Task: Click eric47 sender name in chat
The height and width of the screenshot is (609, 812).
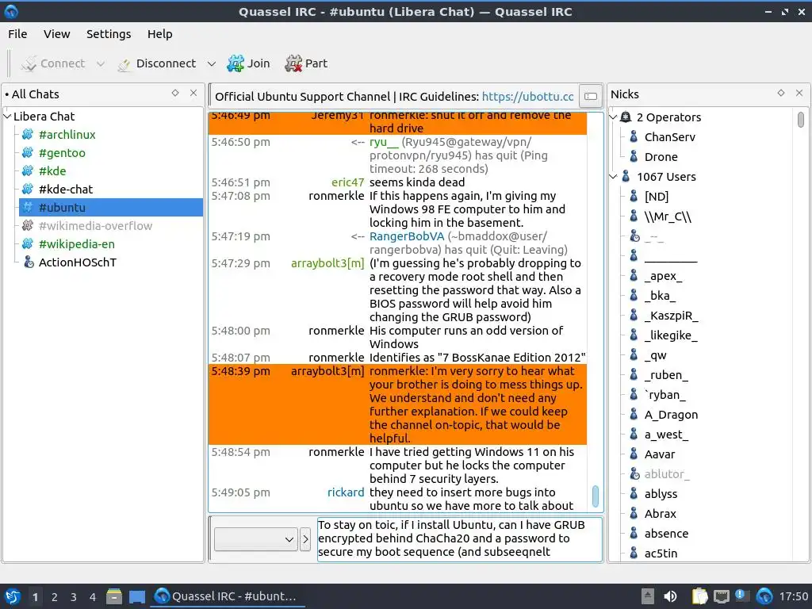Action: click(x=347, y=182)
